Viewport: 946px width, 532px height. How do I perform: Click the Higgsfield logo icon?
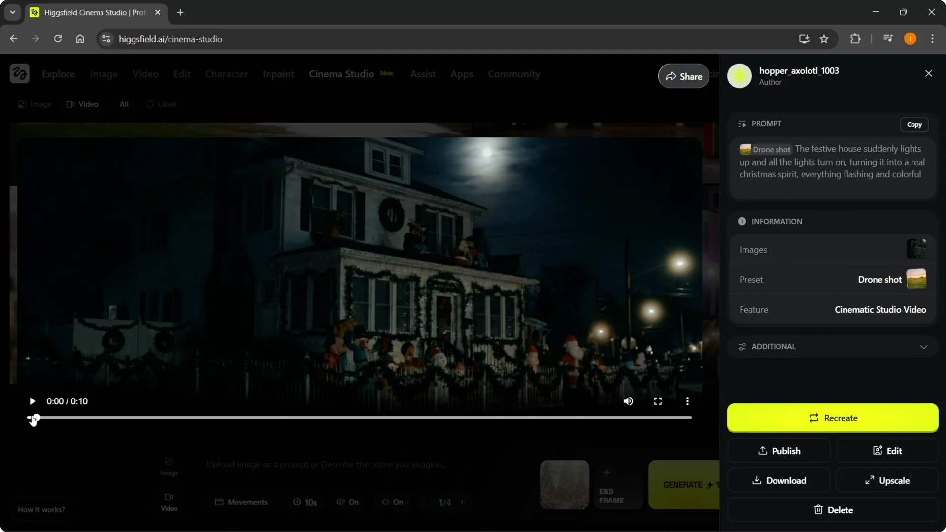(19, 73)
